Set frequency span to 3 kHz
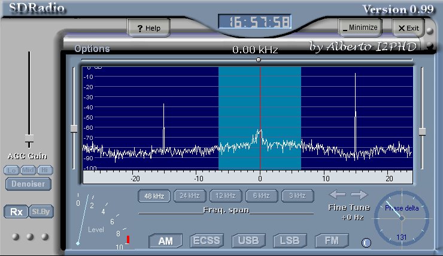The image size is (443, 256). coord(298,196)
